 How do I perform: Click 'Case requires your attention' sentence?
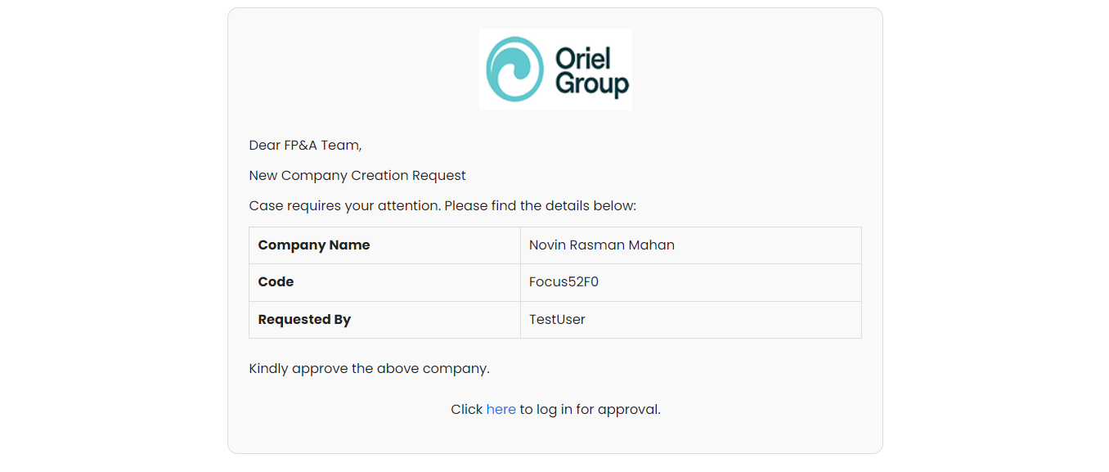coord(344,206)
